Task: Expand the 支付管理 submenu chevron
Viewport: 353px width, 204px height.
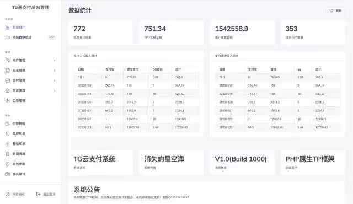Action: 55,80
